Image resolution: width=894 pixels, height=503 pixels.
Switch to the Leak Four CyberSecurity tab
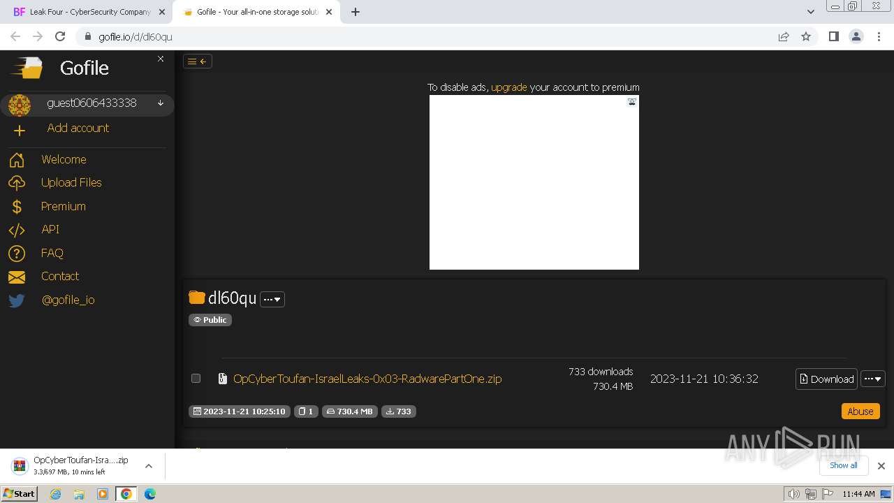pyautogui.click(x=90, y=12)
